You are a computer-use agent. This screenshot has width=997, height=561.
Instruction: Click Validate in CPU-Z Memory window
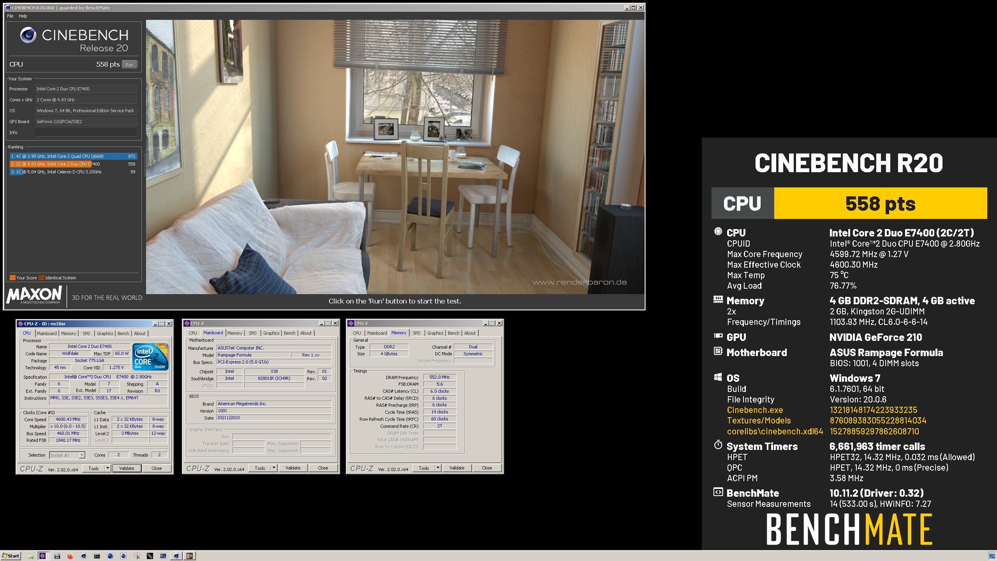click(x=457, y=468)
